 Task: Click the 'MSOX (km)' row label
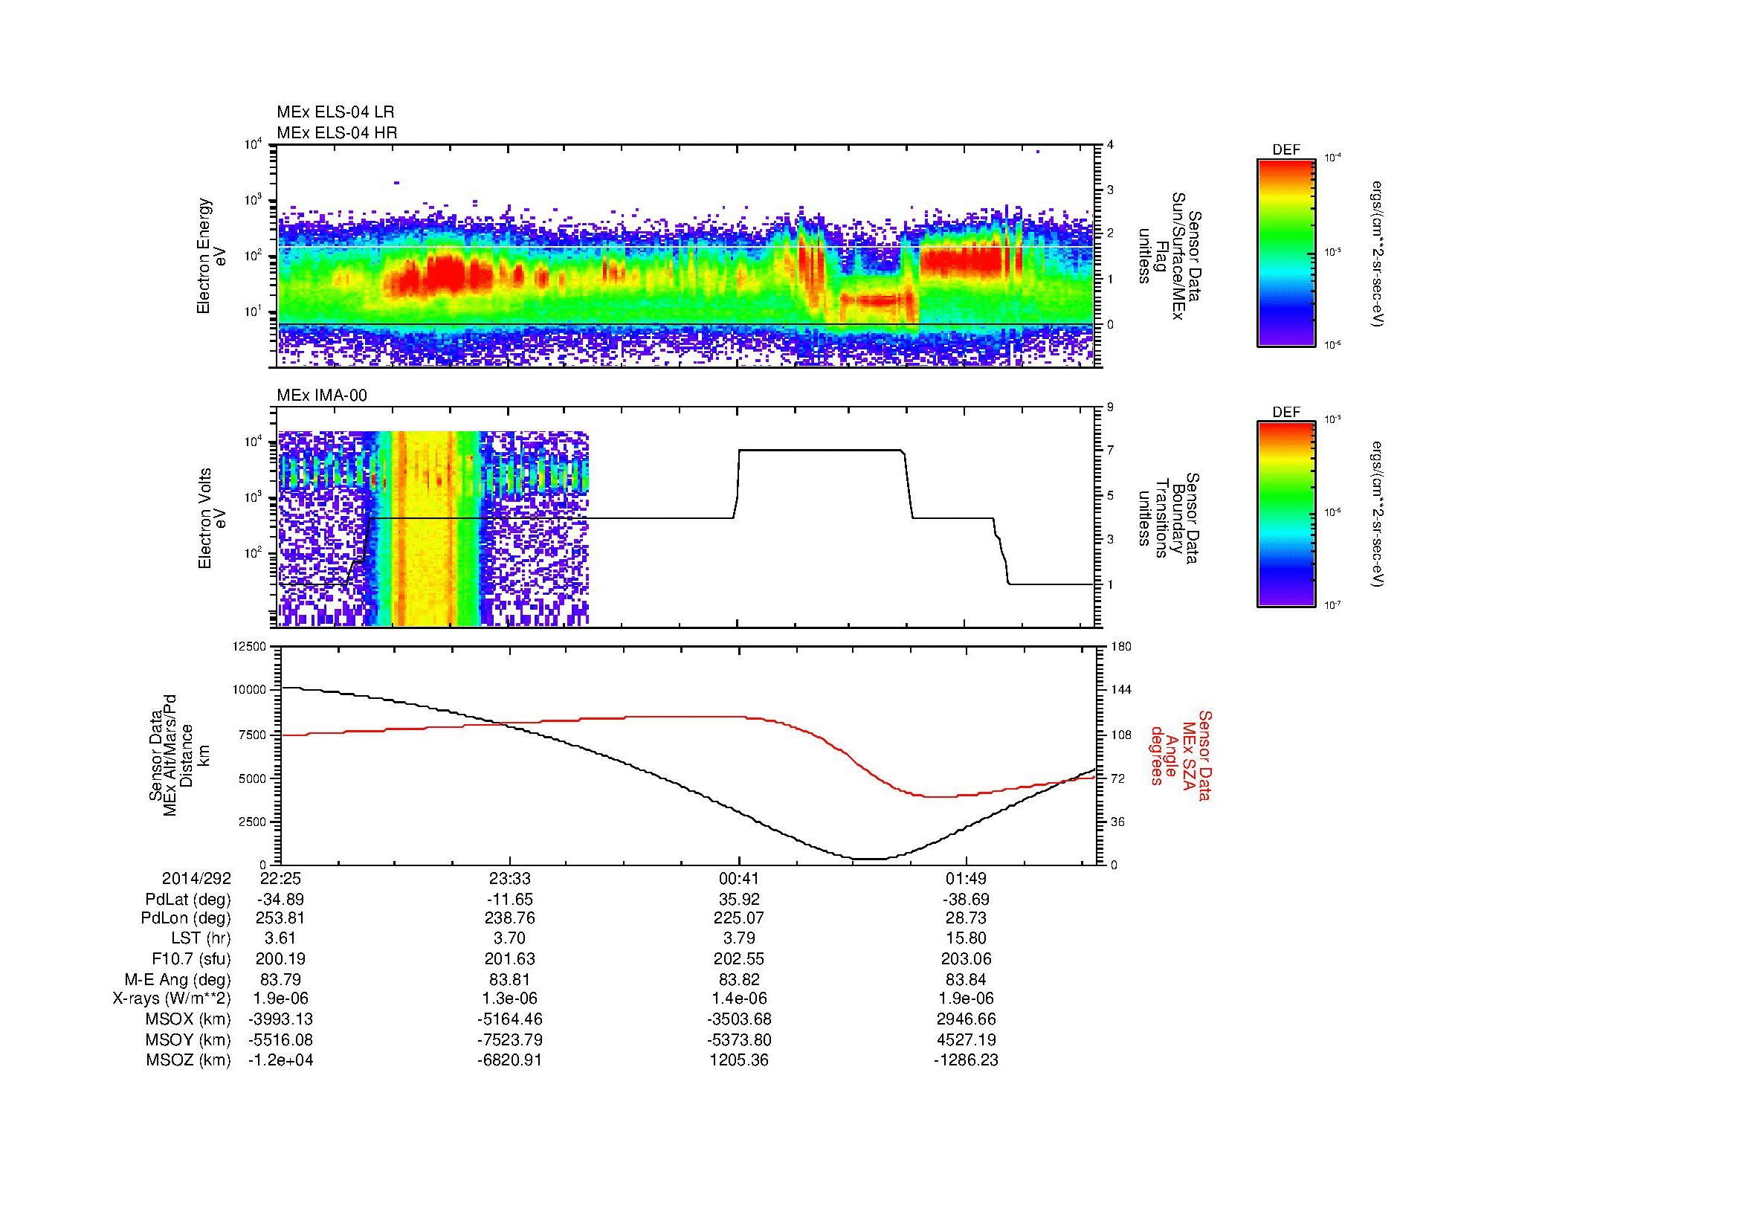coord(189,1019)
